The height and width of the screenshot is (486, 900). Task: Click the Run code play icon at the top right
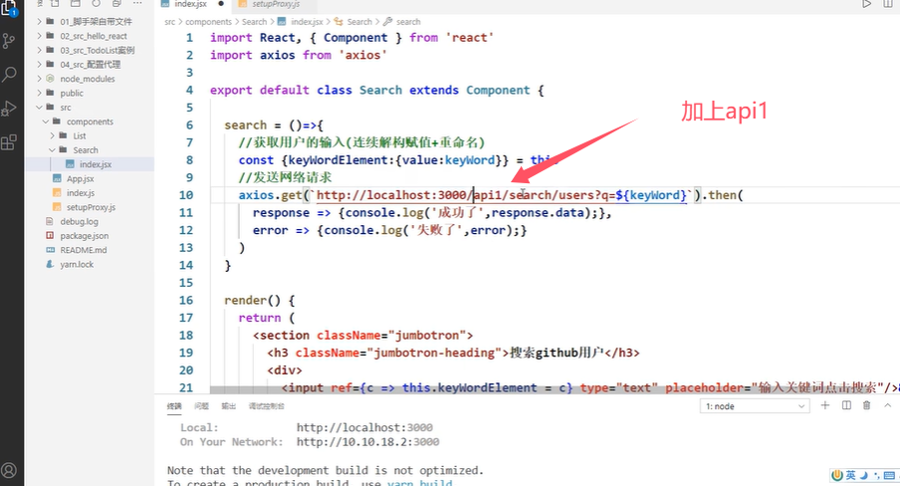[x=866, y=4]
